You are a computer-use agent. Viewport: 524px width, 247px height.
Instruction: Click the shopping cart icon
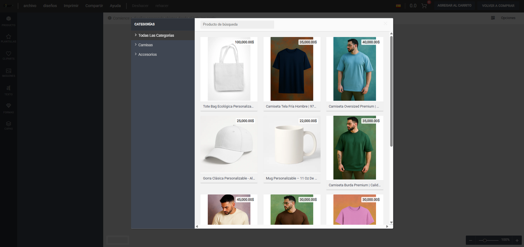pyautogui.click(x=424, y=6)
